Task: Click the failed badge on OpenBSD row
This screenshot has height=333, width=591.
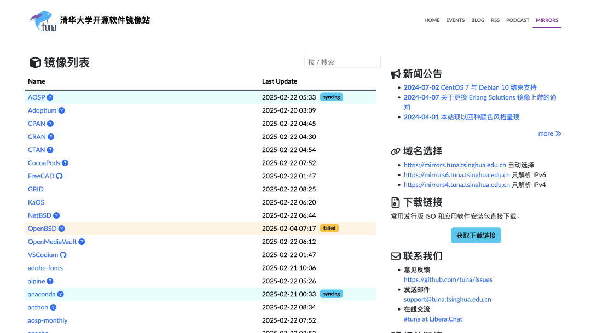Action: pyautogui.click(x=329, y=228)
